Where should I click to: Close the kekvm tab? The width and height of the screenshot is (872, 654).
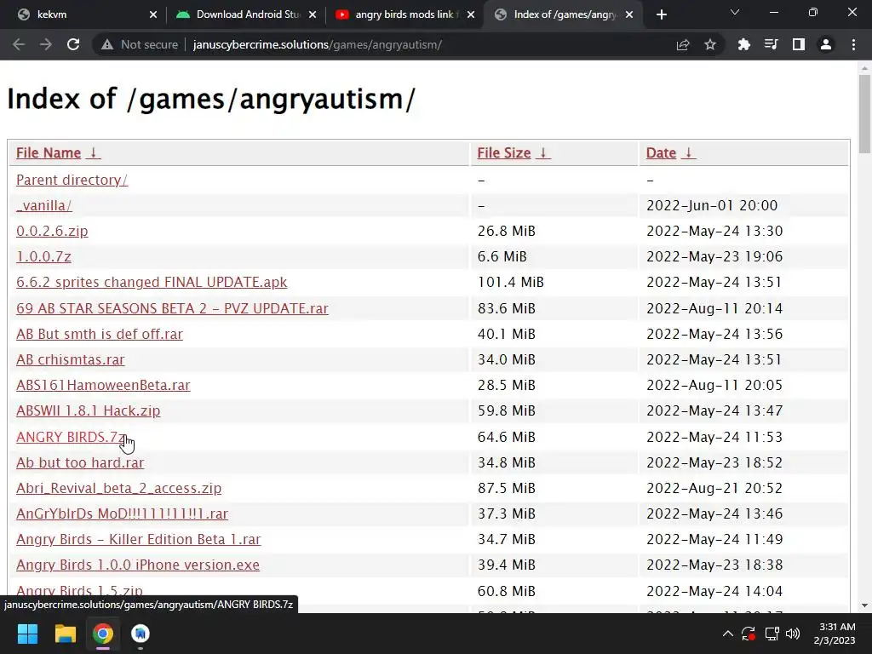pyautogui.click(x=153, y=15)
